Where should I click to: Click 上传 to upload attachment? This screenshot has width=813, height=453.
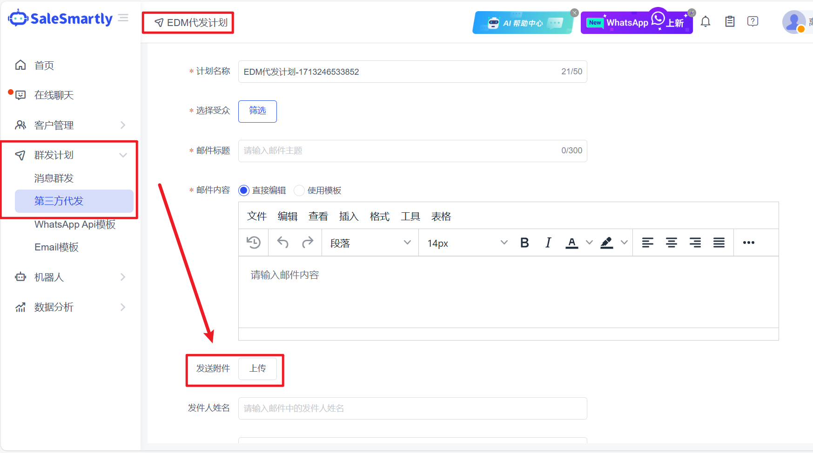pos(257,368)
